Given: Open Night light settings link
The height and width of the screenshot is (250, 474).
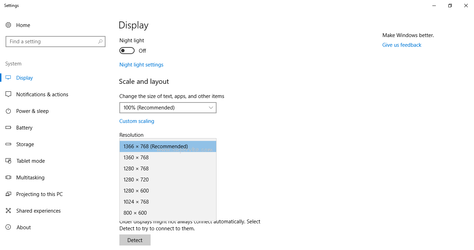Looking at the screenshot, I should point(141,65).
